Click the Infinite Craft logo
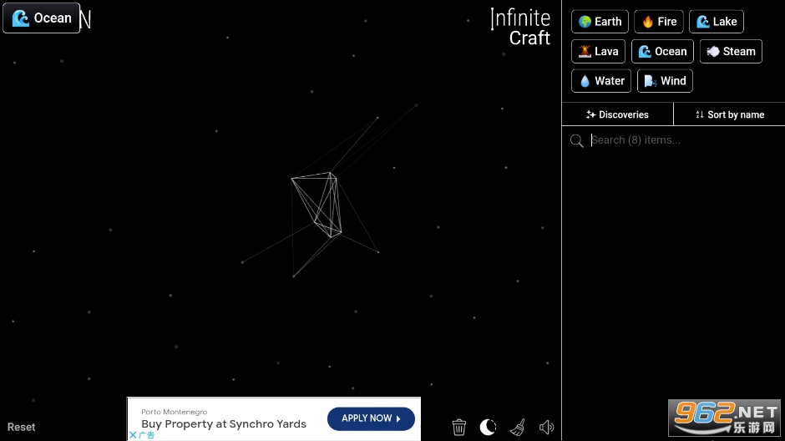Viewport: 785px width, 441px height. [x=520, y=27]
